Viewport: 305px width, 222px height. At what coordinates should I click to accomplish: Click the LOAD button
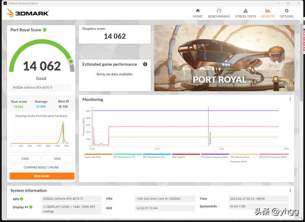[x=25, y=158]
